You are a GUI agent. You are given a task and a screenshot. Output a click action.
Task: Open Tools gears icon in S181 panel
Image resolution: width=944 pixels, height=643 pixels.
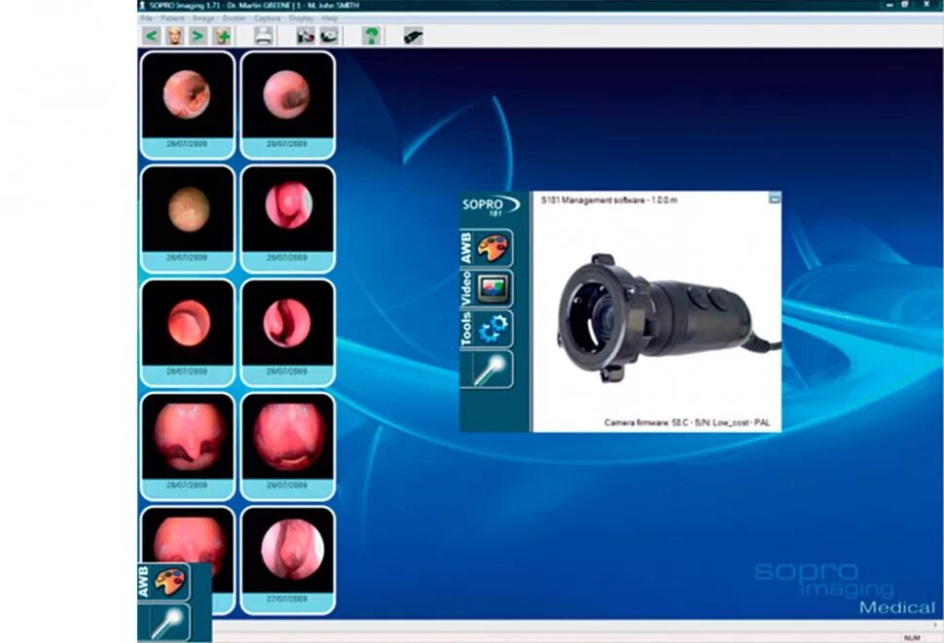(487, 329)
